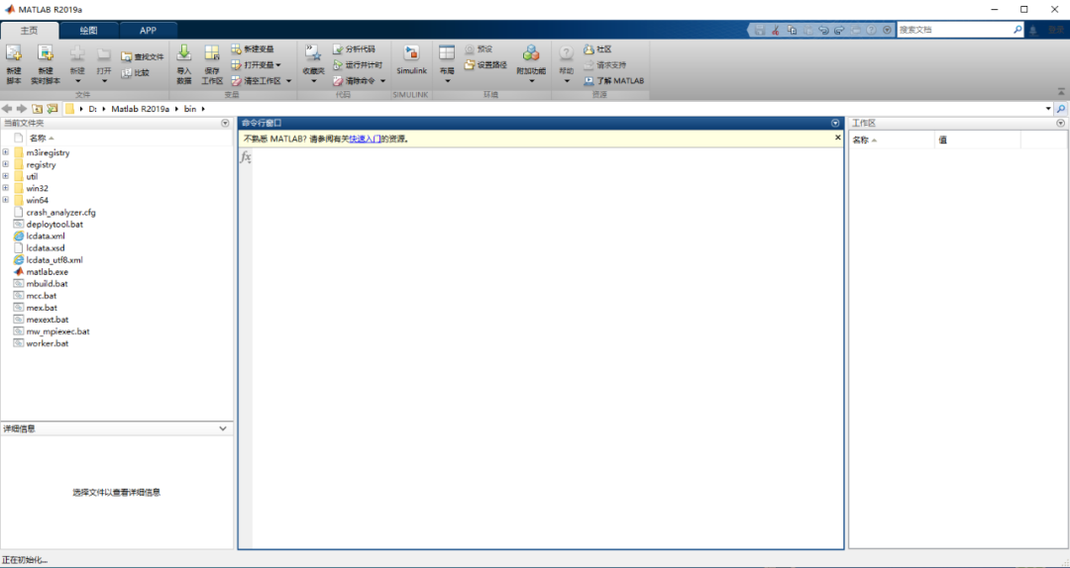1070x568 pixels.
Task: Click in 搜索文档 search field
Action: (x=954, y=30)
